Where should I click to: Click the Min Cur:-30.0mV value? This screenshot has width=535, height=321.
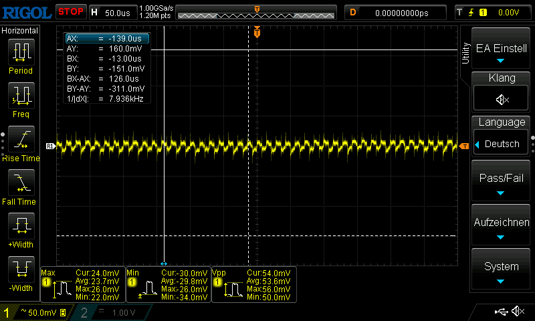[185, 273]
